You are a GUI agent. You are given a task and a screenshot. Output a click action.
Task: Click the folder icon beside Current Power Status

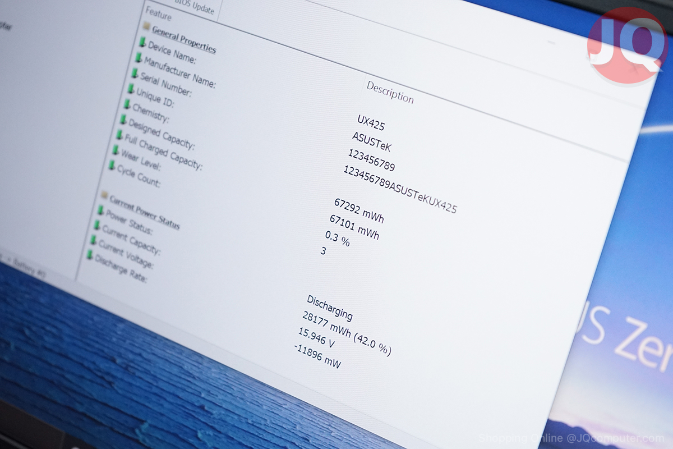click(x=104, y=195)
